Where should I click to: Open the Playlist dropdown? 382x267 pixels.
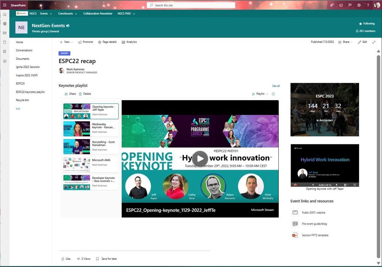coord(260,94)
